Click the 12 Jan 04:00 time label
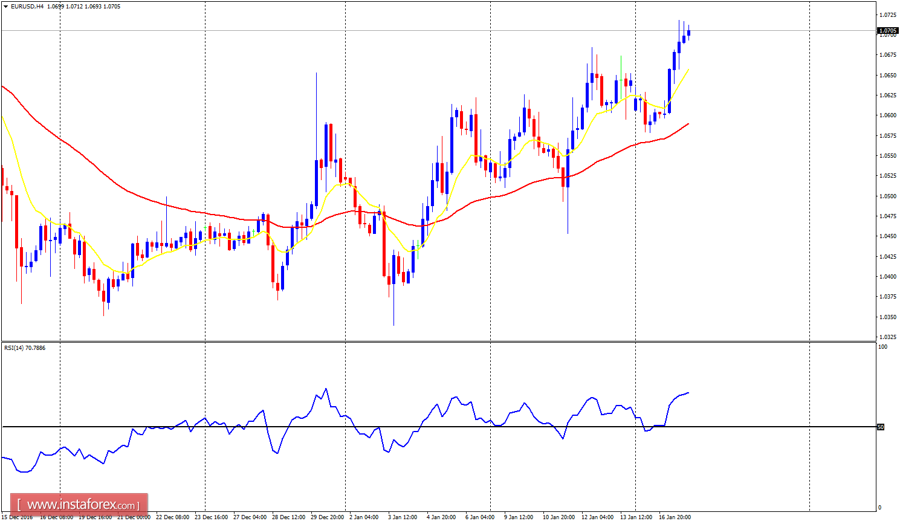 tap(598, 517)
